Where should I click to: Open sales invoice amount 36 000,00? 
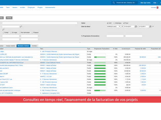(143, 71)
